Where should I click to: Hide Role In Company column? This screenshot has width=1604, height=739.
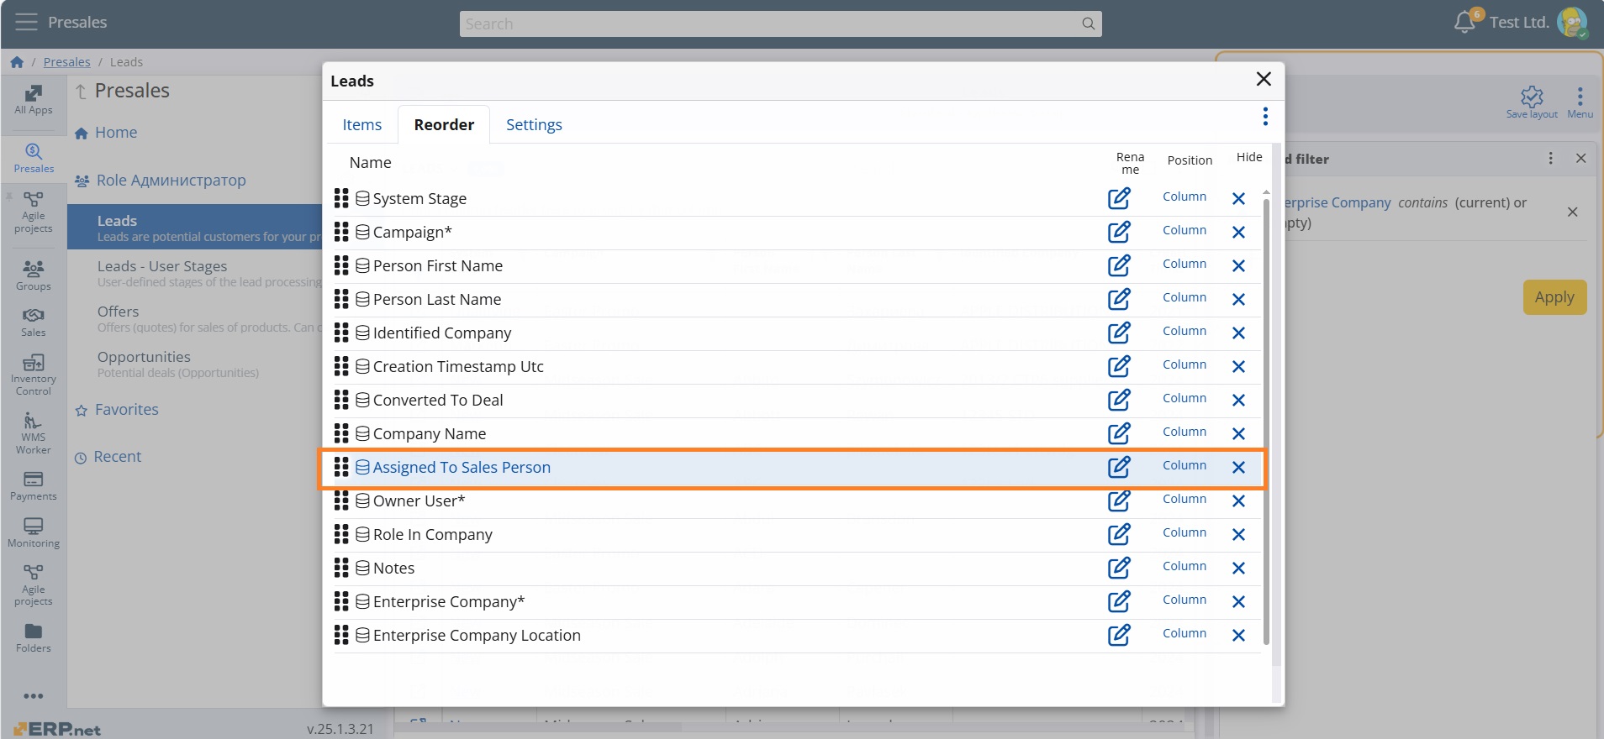[x=1238, y=535]
